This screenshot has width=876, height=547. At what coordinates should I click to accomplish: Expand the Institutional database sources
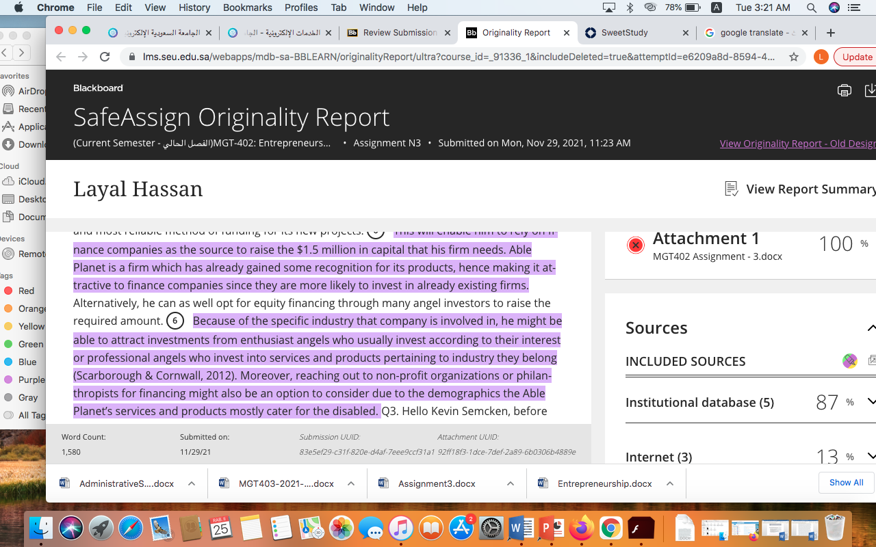coord(871,402)
